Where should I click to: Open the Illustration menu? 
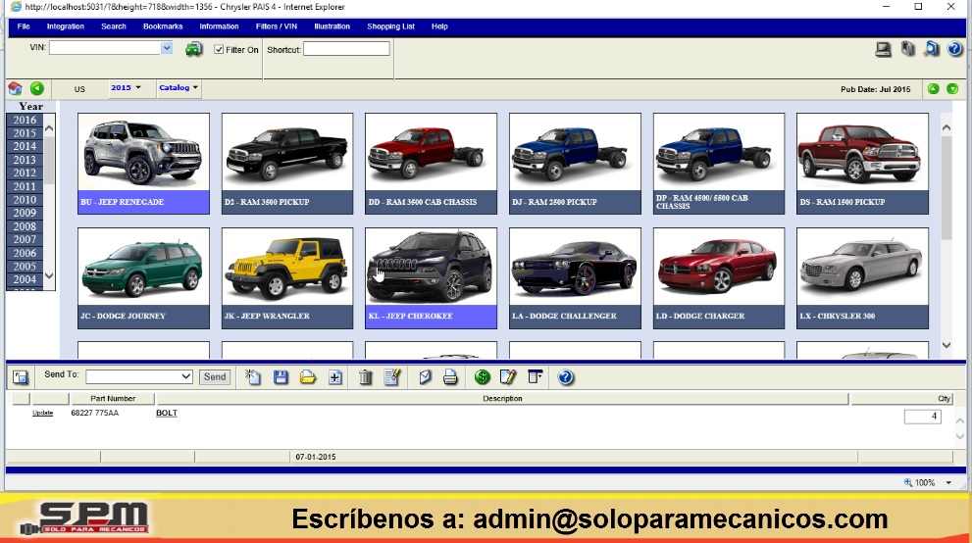click(x=332, y=26)
